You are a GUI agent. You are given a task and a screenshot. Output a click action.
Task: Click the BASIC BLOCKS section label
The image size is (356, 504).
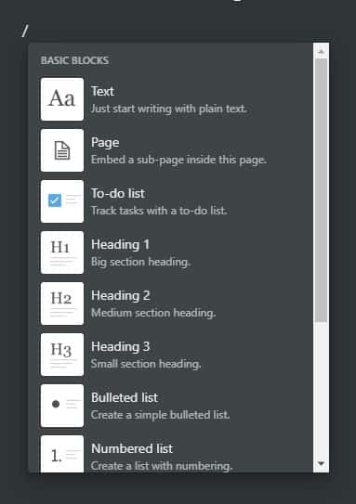[x=74, y=60]
